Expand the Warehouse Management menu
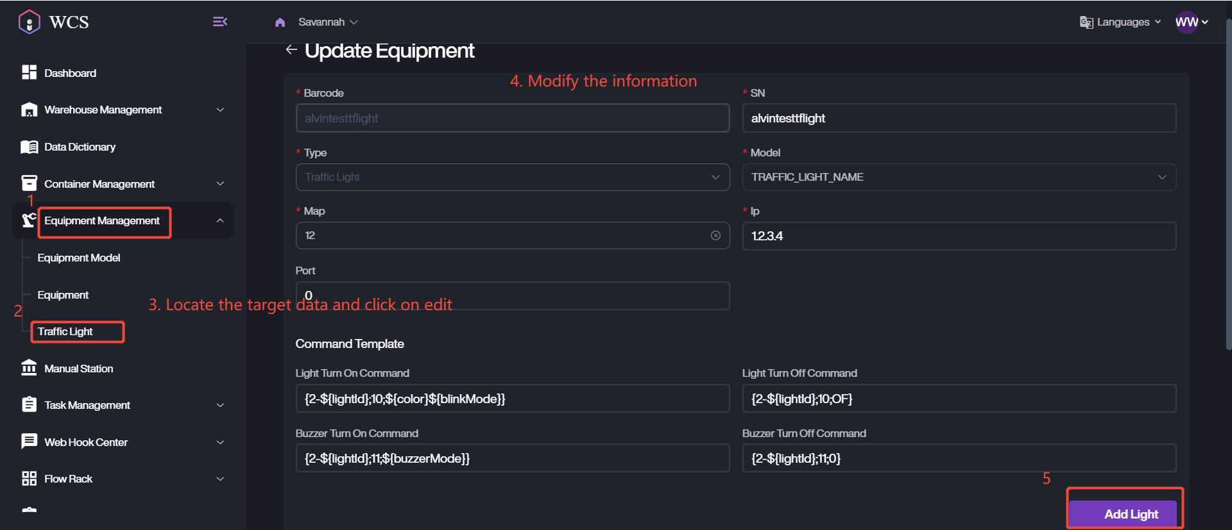 tap(220, 110)
